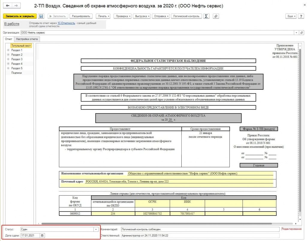Click the В работе status link

click(12, 24)
